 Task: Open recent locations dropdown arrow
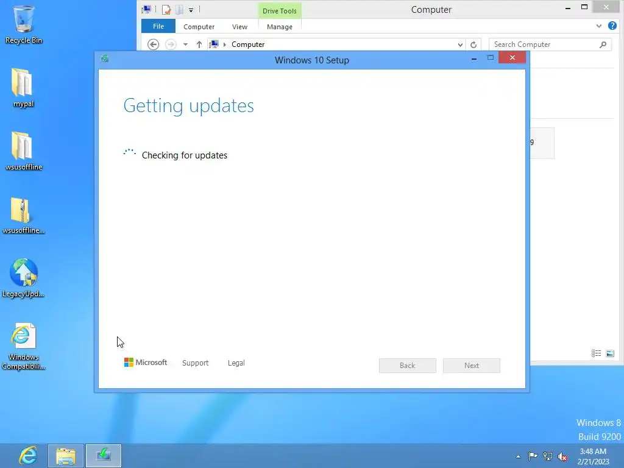click(x=185, y=44)
